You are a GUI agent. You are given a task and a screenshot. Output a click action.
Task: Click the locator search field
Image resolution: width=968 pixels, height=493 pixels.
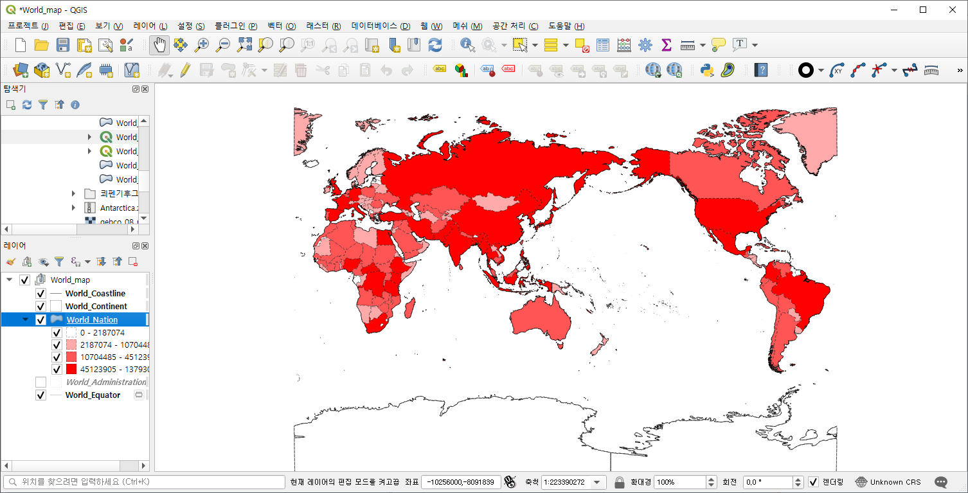pos(144,482)
